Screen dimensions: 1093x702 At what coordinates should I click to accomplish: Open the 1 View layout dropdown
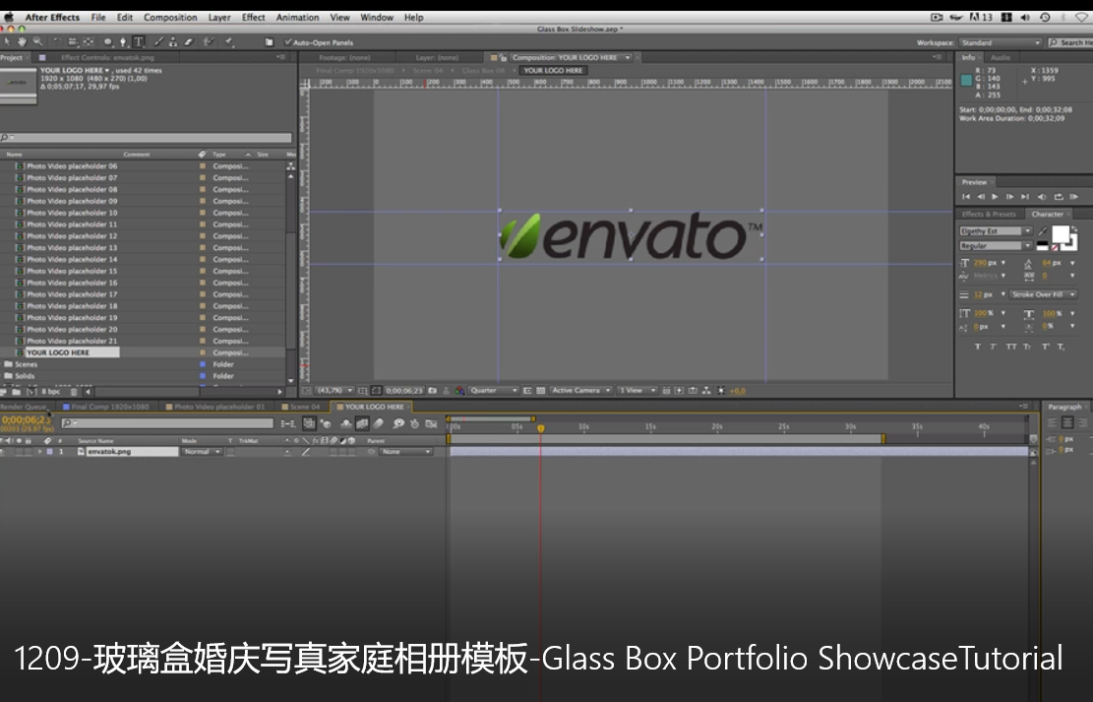(638, 391)
